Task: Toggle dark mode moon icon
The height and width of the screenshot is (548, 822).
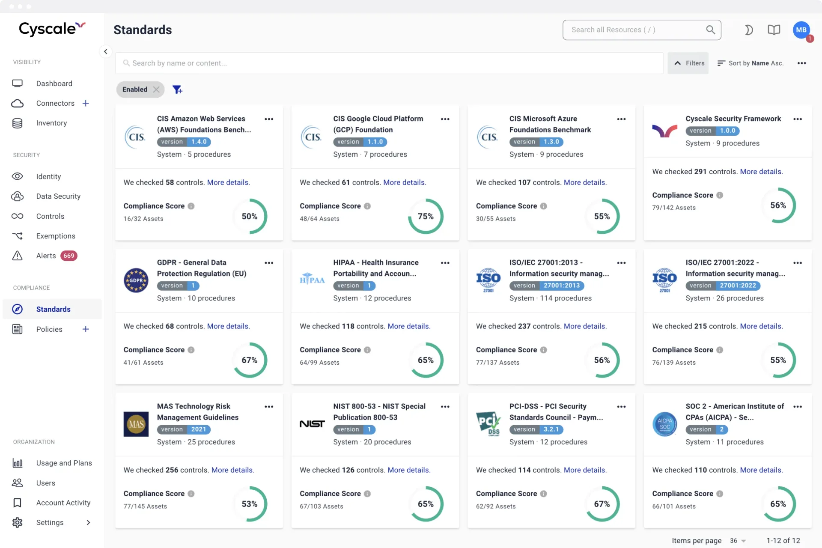Action: pos(748,30)
